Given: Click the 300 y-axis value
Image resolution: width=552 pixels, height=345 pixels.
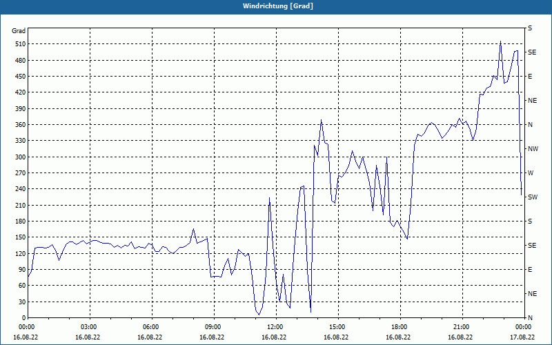Looking at the screenshot, I should [x=21, y=157].
